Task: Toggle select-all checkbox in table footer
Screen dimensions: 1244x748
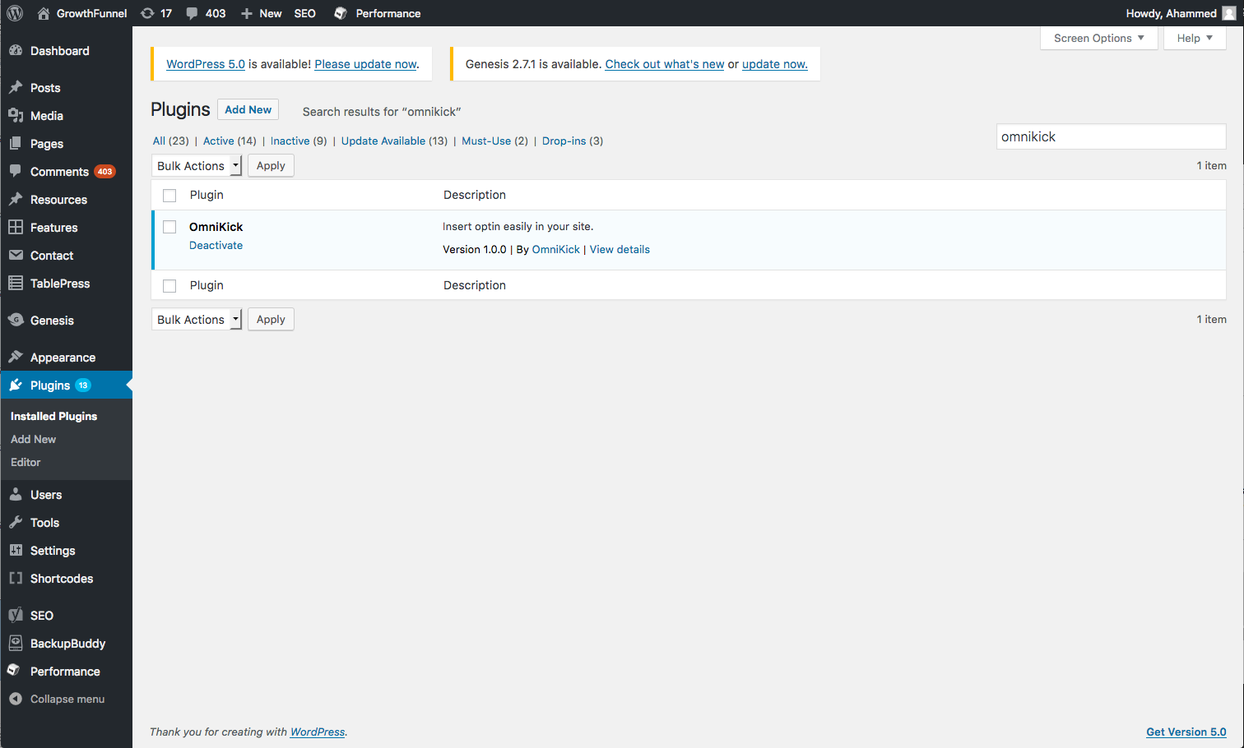Action: point(169,286)
